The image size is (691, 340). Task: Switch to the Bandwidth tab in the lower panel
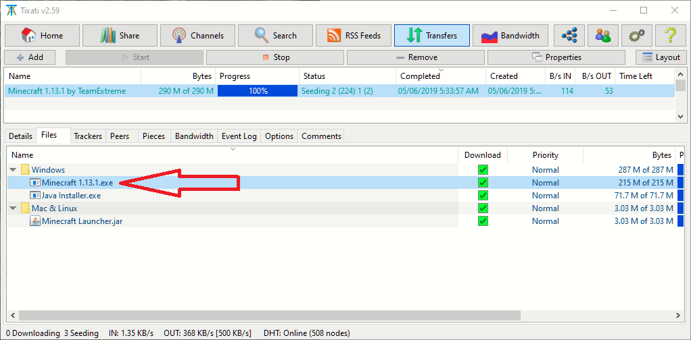[x=194, y=136]
